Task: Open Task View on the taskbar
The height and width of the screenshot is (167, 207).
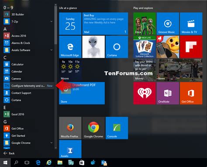Action: coord(27,163)
